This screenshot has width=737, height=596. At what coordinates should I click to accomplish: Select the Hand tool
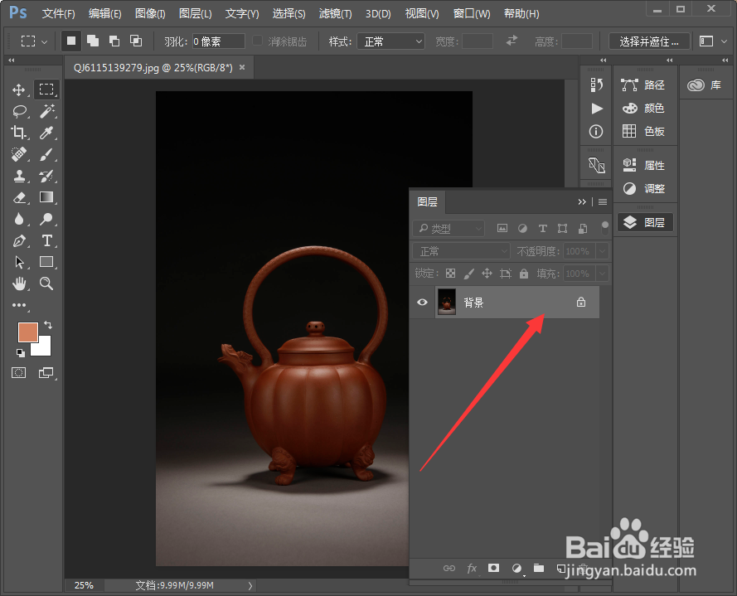(x=19, y=283)
